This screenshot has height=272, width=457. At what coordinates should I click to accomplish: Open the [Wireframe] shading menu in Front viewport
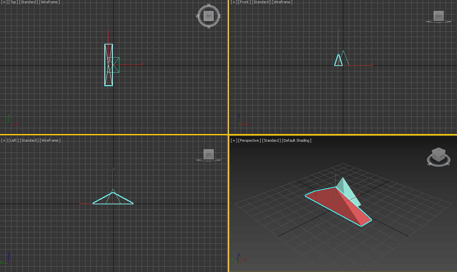coord(282,2)
